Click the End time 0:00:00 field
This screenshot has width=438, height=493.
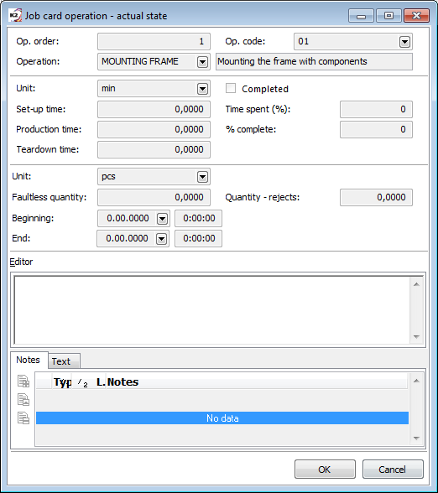(199, 239)
